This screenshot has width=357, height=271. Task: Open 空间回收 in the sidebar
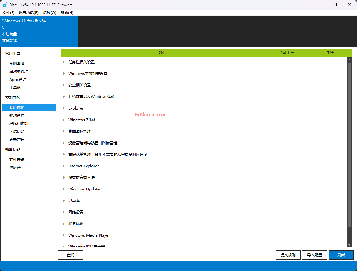[17, 63]
